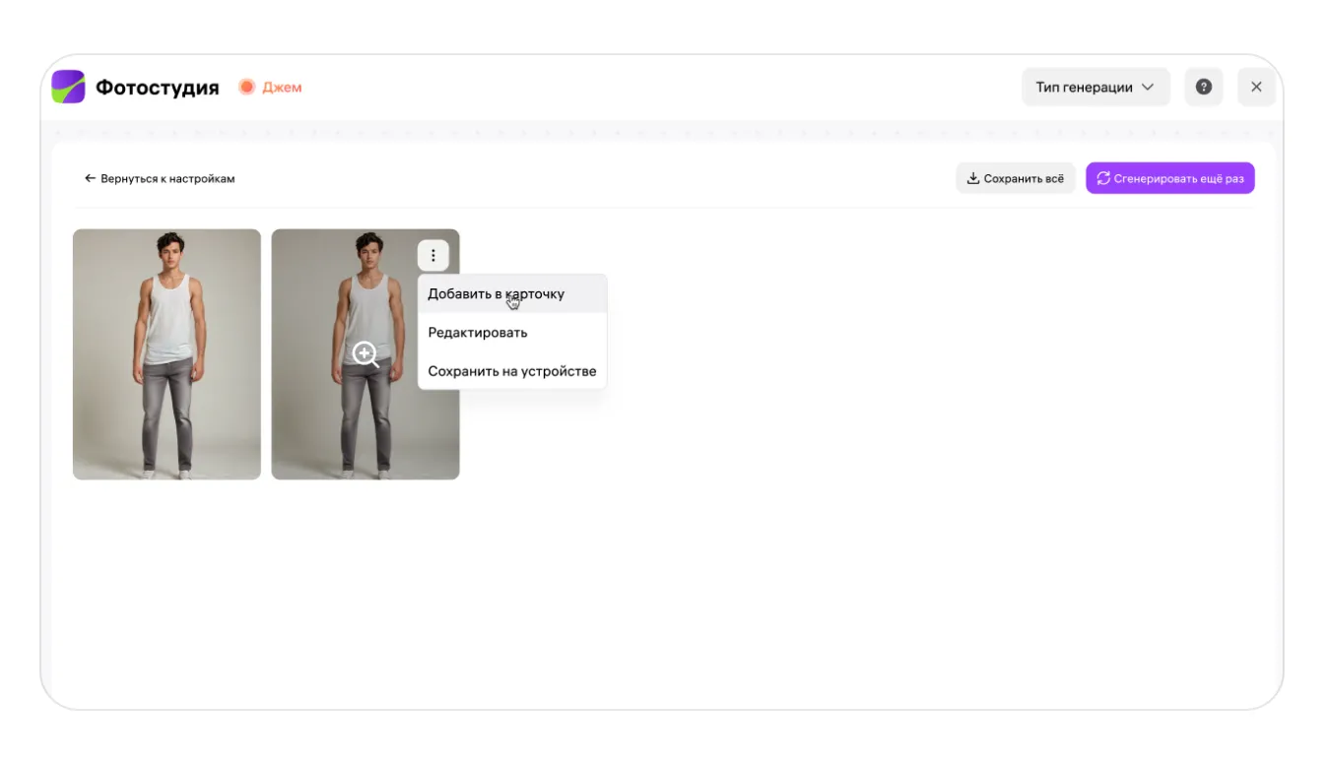
Task: Close the Фотостудия window with the X
Action: (x=1256, y=87)
